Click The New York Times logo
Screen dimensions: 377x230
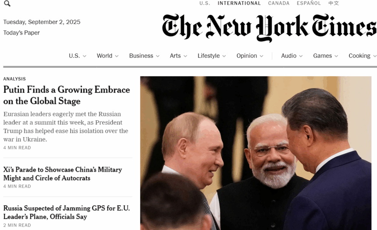tap(269, 28)
